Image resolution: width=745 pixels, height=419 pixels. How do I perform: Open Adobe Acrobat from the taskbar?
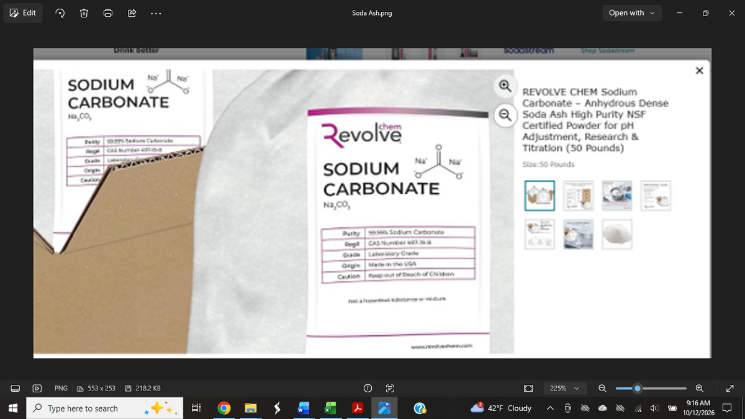[358, 408]
